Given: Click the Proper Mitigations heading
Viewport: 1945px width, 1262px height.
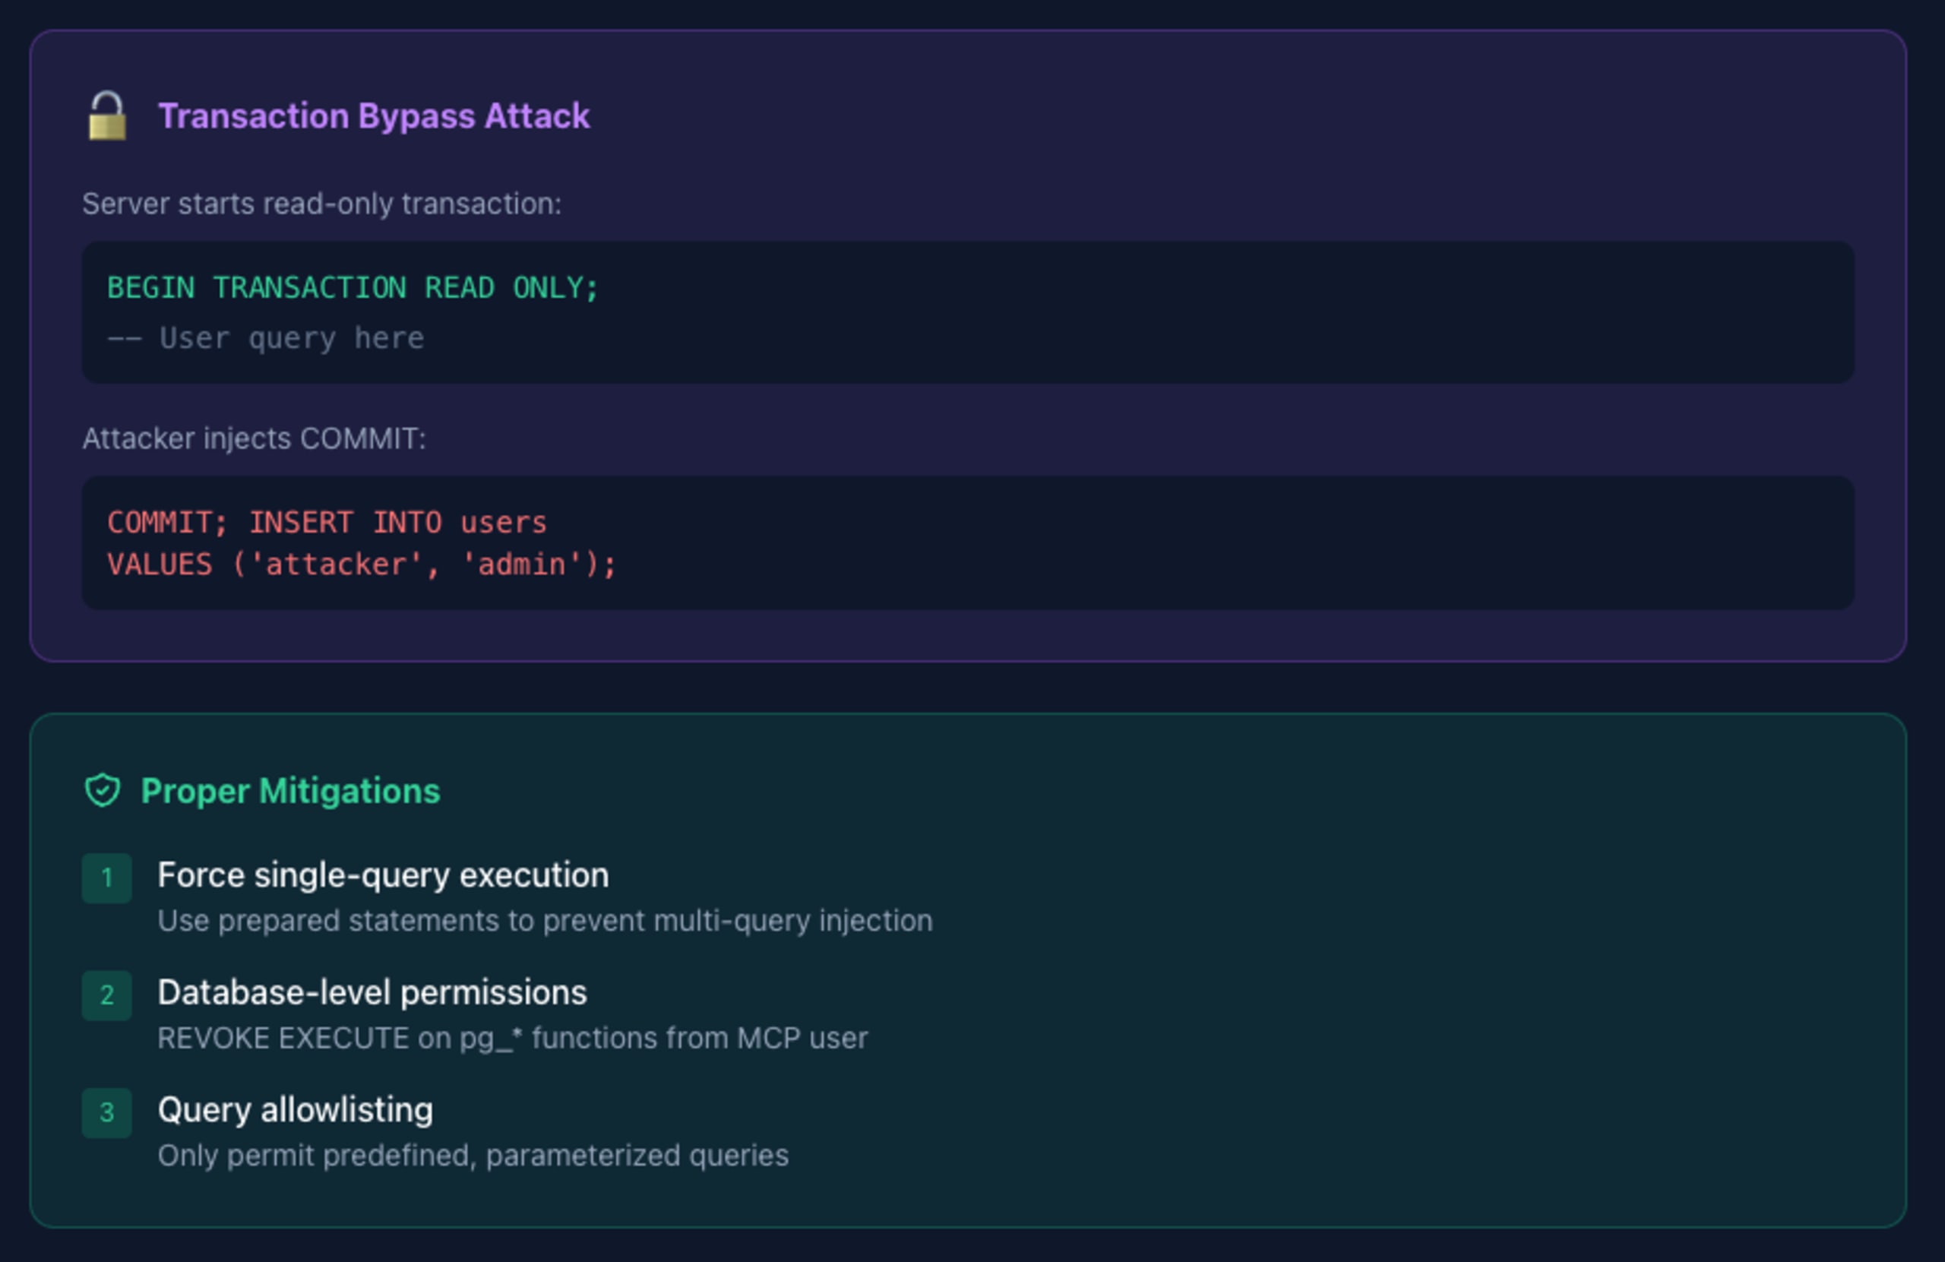Looking at the screenshot, I should [x=290, y=791].
